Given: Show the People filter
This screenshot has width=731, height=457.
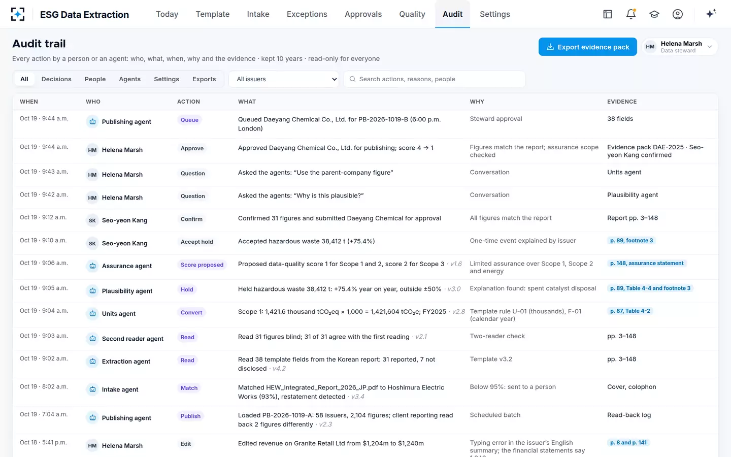Looking at the screenshot, I should pos(95,79).
